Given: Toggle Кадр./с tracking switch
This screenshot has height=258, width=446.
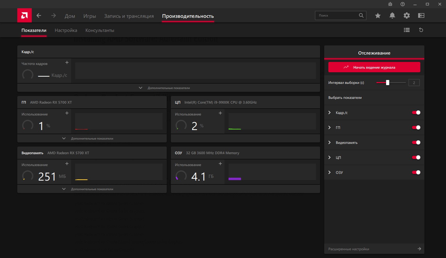Looking at the screenshot, I should tap(416, 112).
